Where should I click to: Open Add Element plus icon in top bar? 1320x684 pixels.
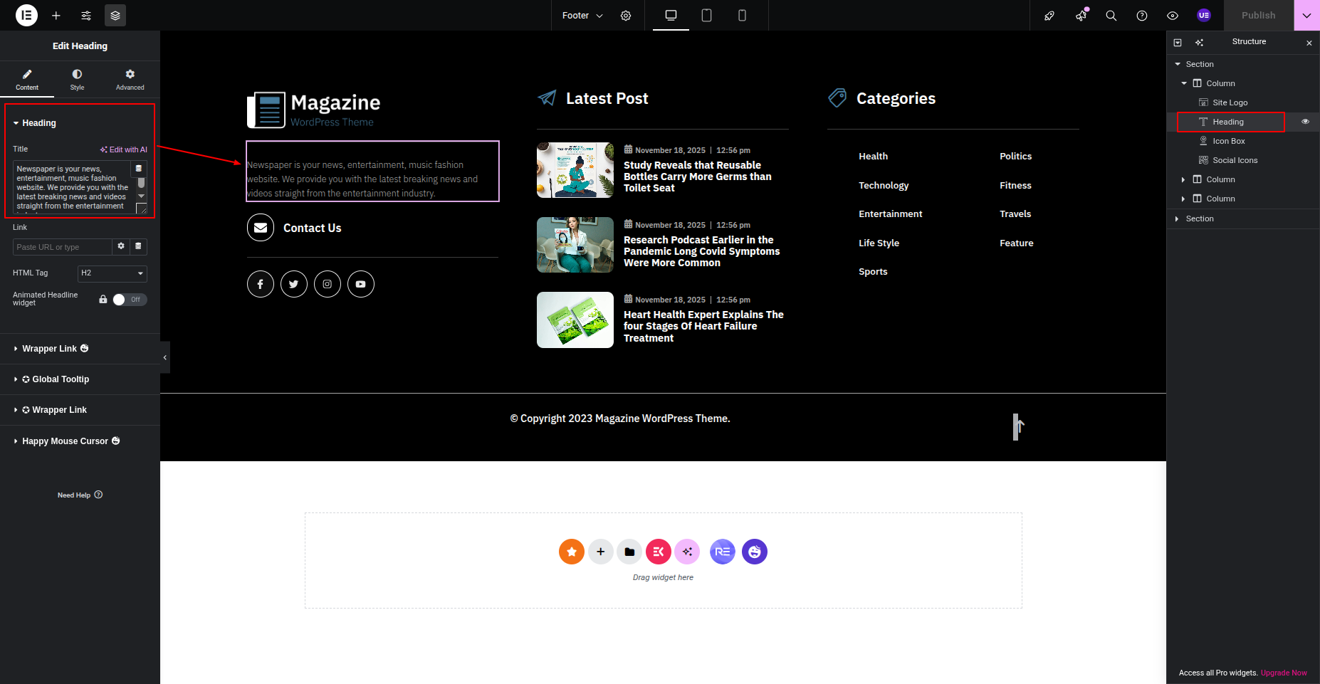click(56, 16)
